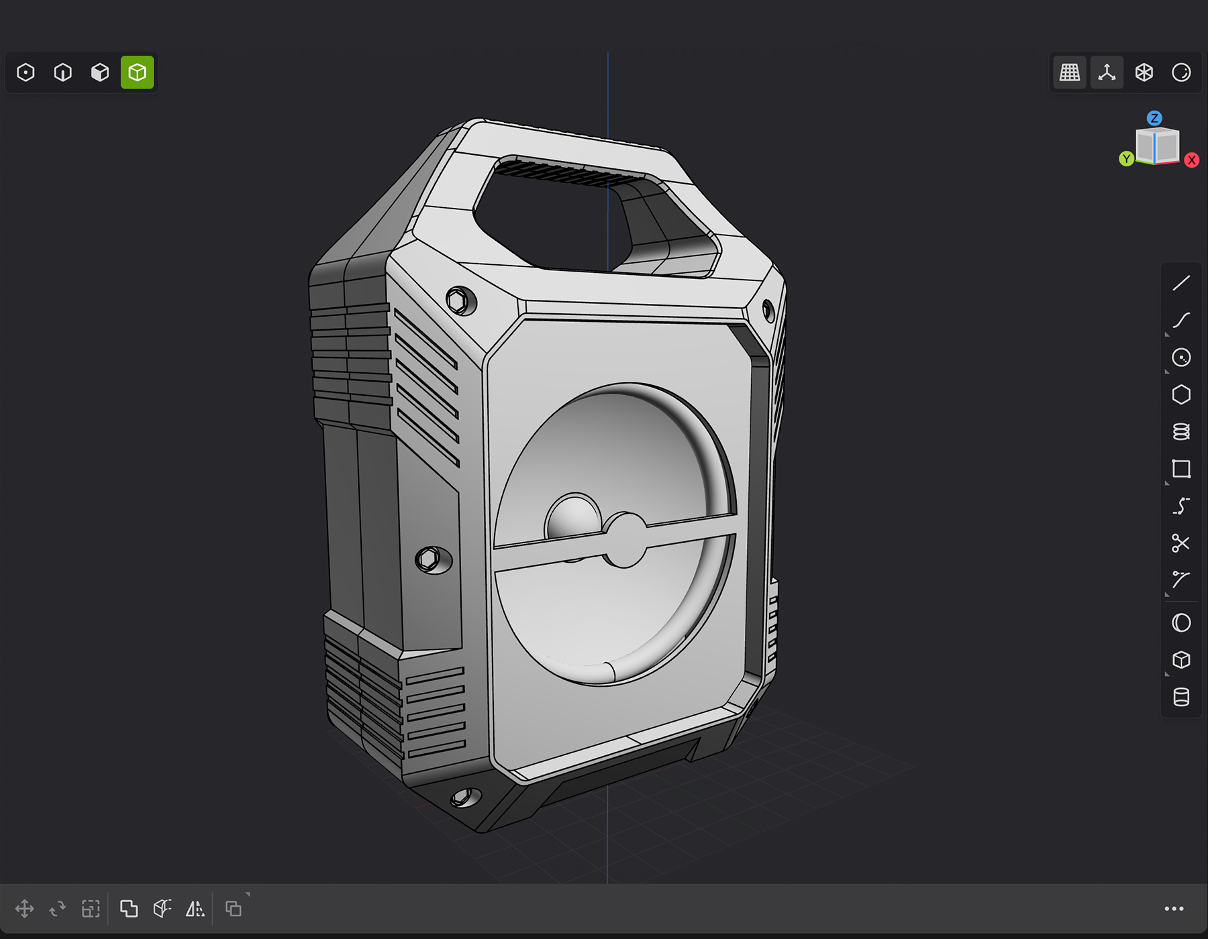The image size is (1208, 939).
Task: Click the red X axis on gizmo
Action: point(1191,160)
